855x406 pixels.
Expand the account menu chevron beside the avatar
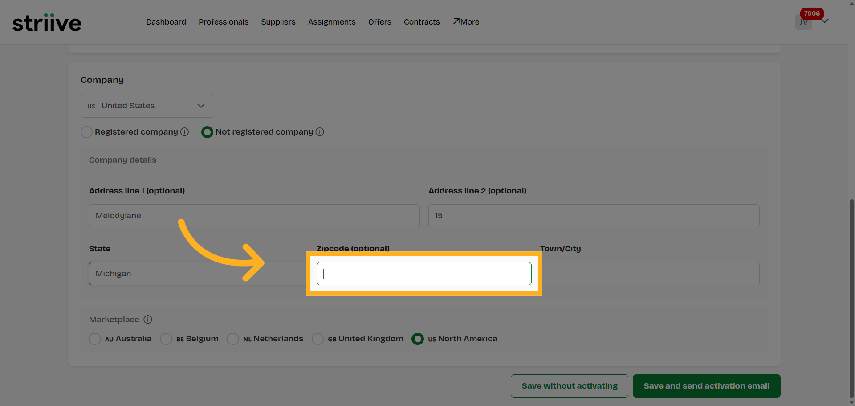click(826, 21)
